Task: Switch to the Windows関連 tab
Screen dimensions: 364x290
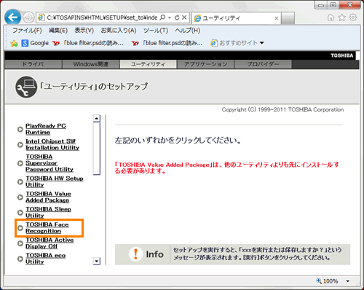Action: pyautogui.click(x=90, y=64)
